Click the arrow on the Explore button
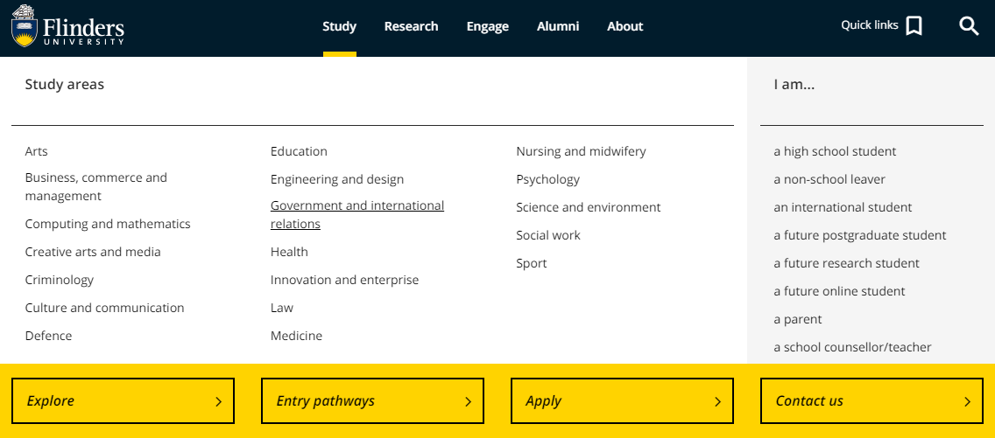This screenshot has width=995, height=438. 218,401
